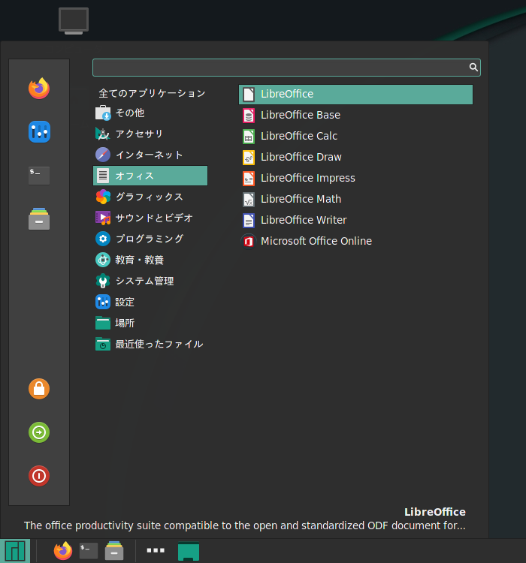Launch Firefox from the favorites sidebar
Screen dimensions: 526x563
click(x=39, y=89)
